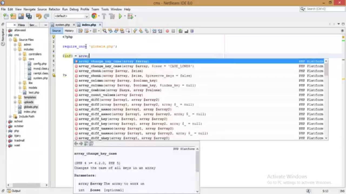
Task: Select test.php in project tree
Action: [x=34, y=92]
